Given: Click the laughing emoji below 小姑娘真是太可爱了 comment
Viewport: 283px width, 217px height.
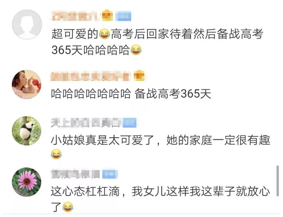Looking at the screenshot, I should pyautogui.click(x=56, y=154).
